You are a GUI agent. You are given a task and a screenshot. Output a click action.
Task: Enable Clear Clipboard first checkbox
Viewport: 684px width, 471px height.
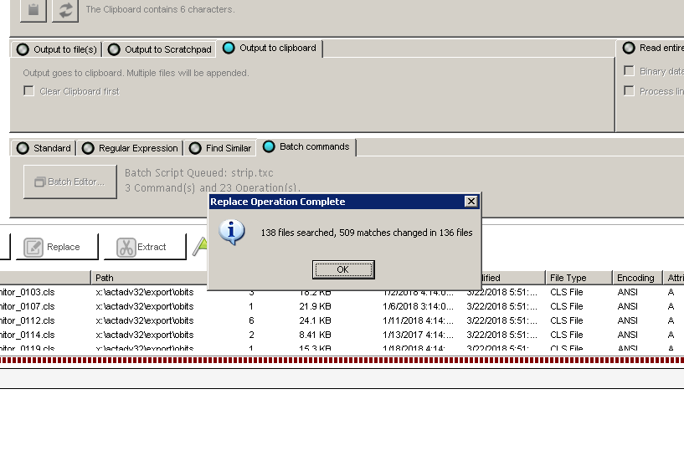(x=29, y=91)
